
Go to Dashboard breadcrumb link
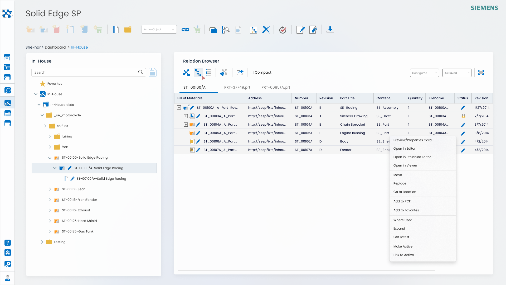click(x=55, y=47)
